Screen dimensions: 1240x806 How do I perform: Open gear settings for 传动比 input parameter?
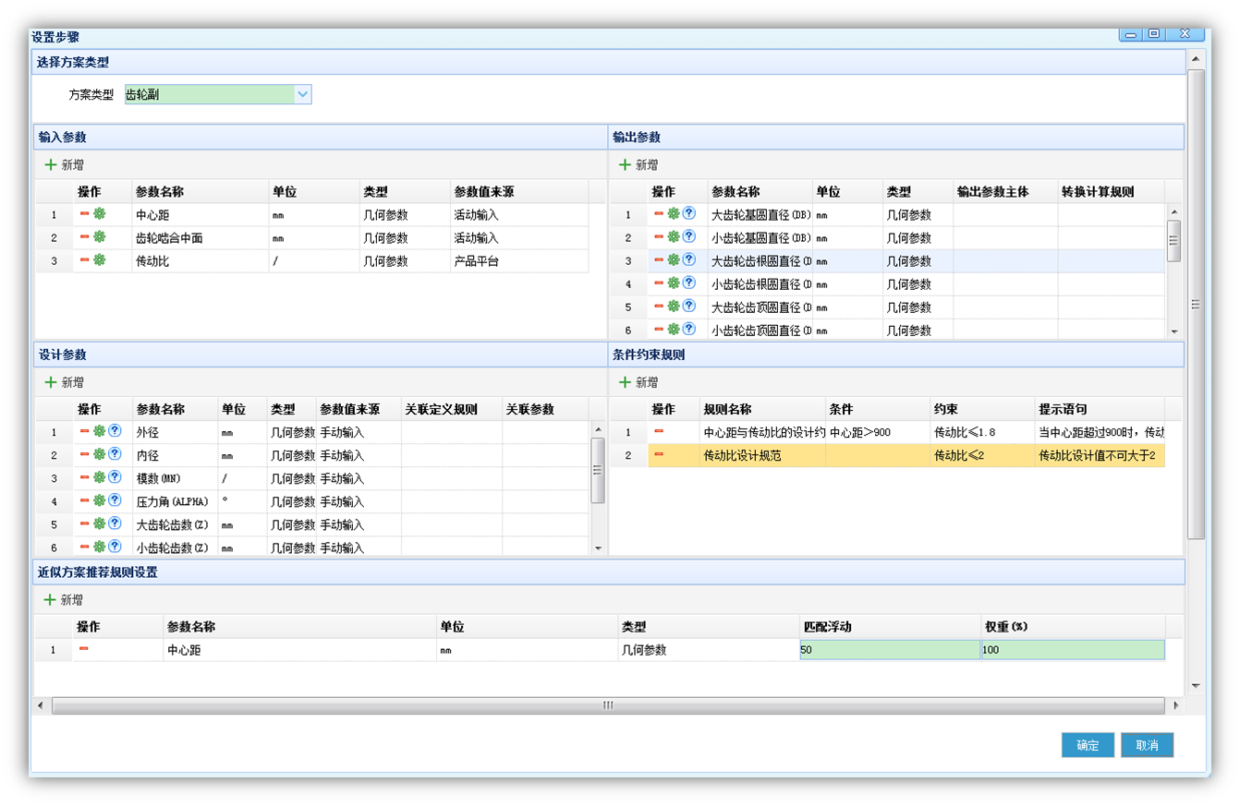point(99,260)
